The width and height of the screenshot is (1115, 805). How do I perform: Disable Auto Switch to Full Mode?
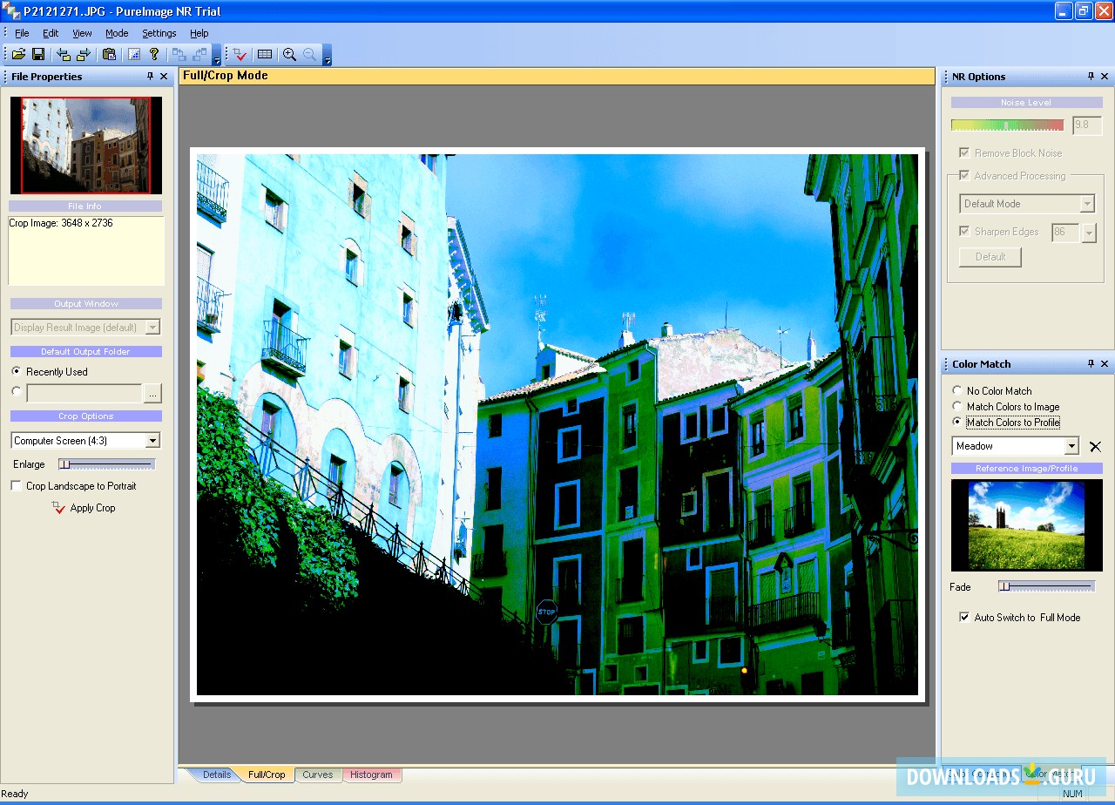pyautogui.click(x=964, y=617)
